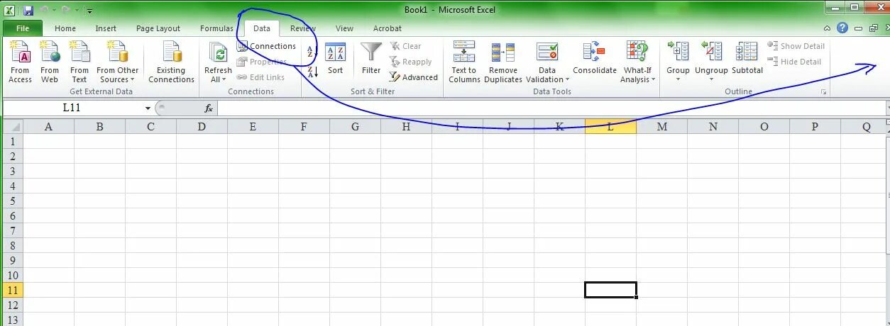Screen dimensions: 890x326
Task: Click the Consolidate tool
Action: [595, 59]
